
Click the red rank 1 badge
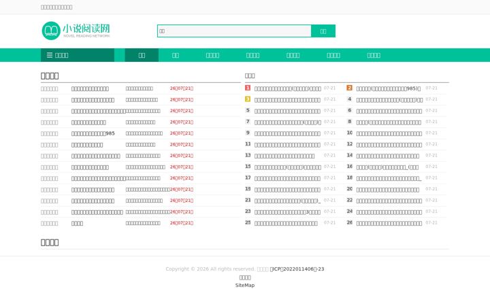pos(248,88)
